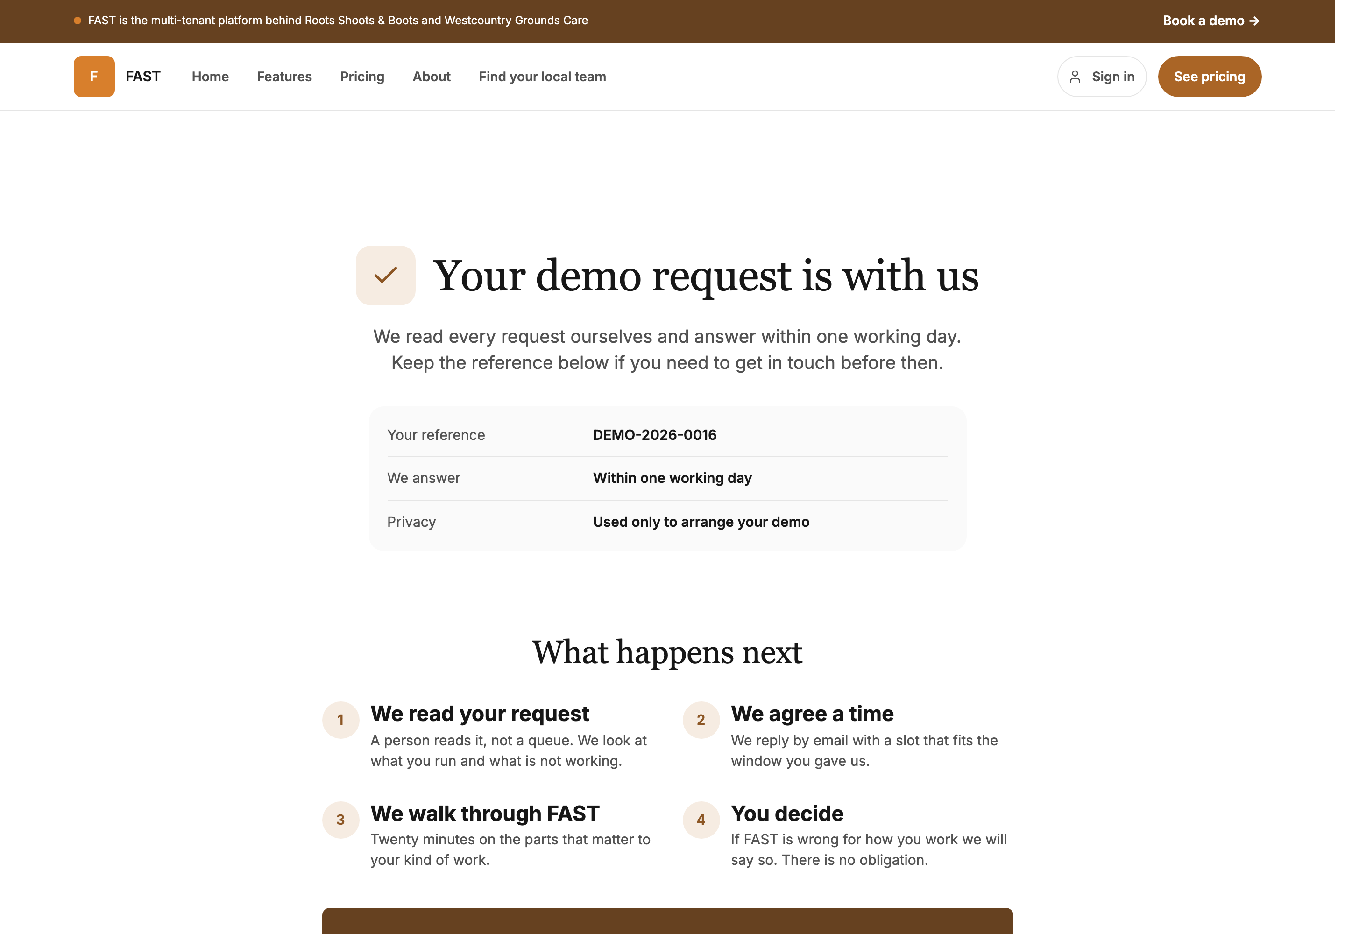Click the checkmark icon beside the heading

[386, 275]
